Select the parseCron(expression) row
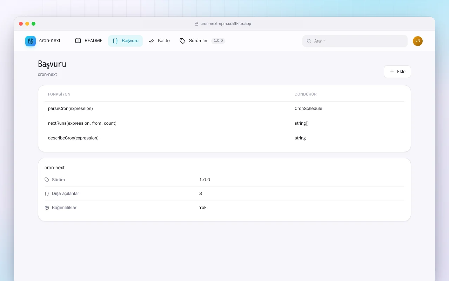The image size is (449, 281). pyautogui.click(x=224, y=109)
